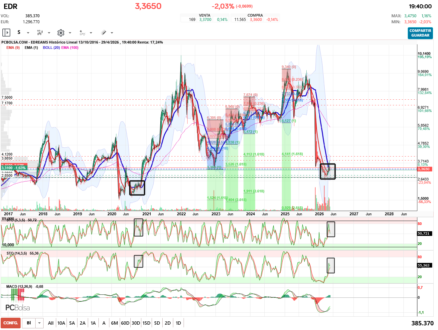
Task: Click the add indicator icon
Action: tap(82, 33)
